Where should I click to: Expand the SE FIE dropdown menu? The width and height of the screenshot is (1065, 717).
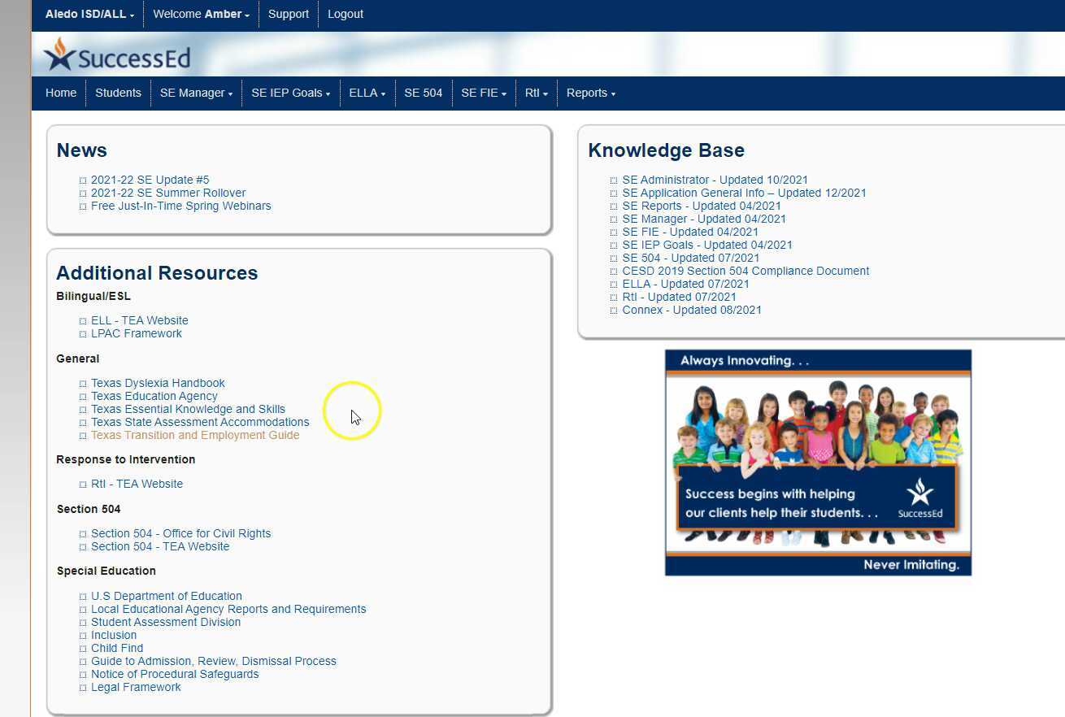point(483,93)
